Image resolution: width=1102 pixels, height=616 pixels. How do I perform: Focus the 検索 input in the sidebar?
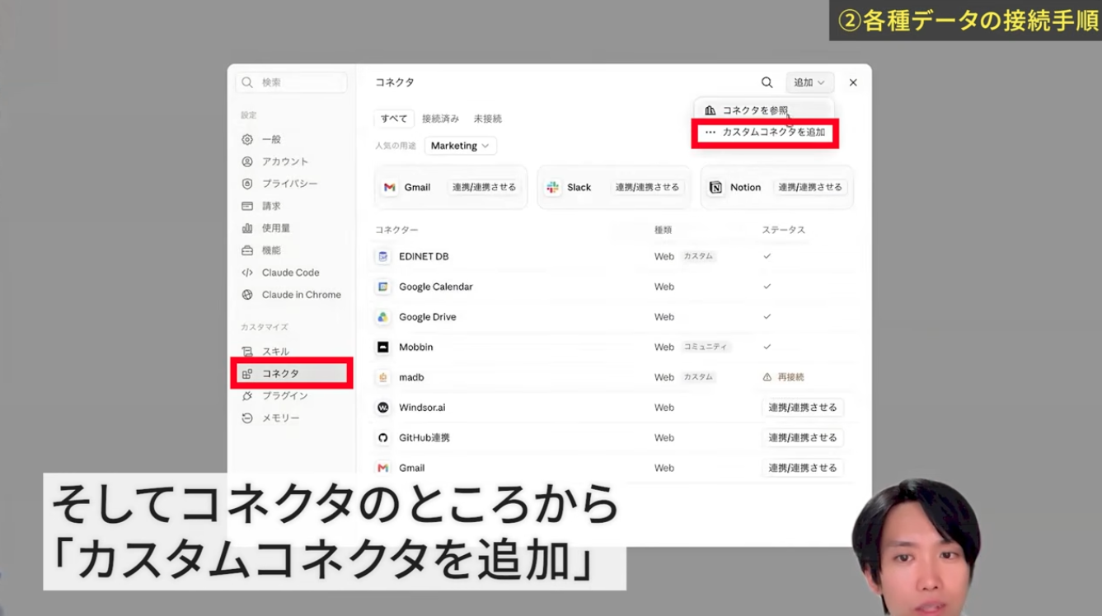(x=291, y=82)
